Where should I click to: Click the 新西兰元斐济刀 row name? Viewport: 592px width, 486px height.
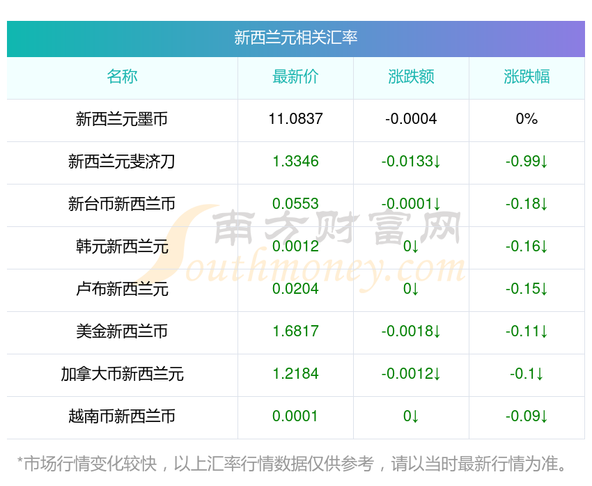(x=122, y=162)
